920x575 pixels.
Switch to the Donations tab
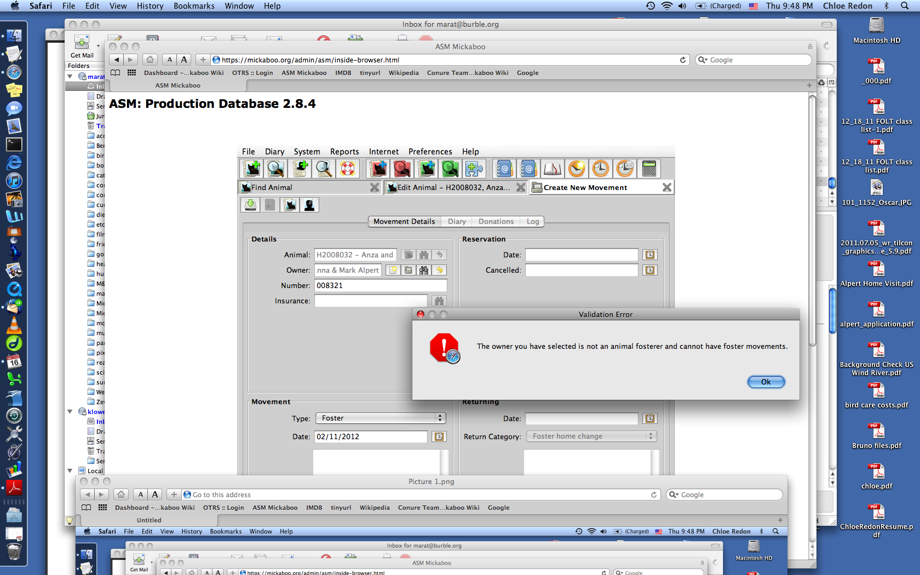pyautogui.click(x=496, y=222)
